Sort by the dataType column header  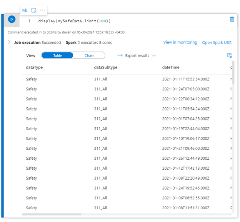coord(34,67)
